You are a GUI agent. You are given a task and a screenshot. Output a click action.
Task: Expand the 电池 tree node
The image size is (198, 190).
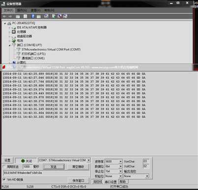(9, 41)
